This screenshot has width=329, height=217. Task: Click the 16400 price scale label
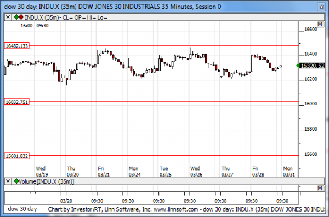pos(311,54)
